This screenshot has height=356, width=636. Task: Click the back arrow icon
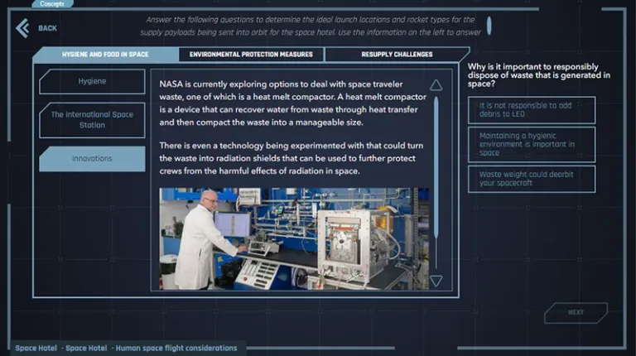pyautogui.click(x=22, y=28)
